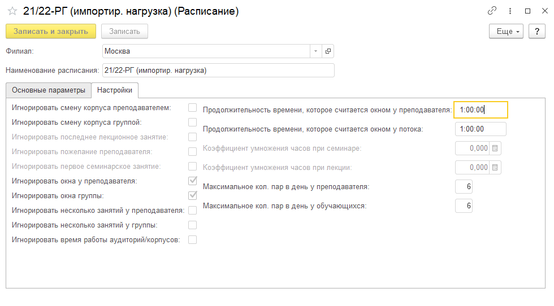Viewport: 554px width, 306px height.
Task: Edit the Наименование расписания text field
Action: 218,71
